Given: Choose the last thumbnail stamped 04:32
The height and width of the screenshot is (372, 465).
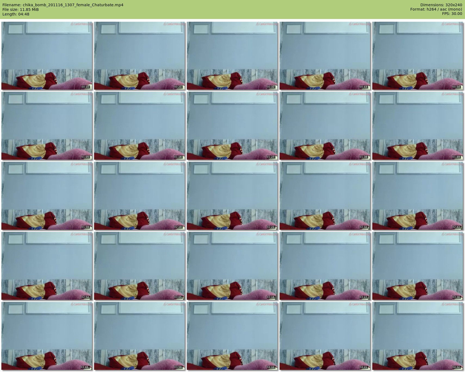Looking at the screenshot, I should [x=418, y=336].
